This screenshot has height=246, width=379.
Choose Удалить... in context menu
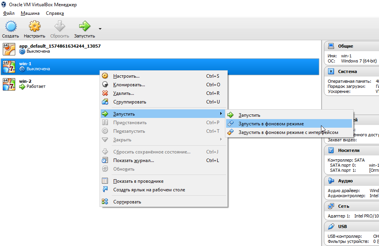point(164,93)
